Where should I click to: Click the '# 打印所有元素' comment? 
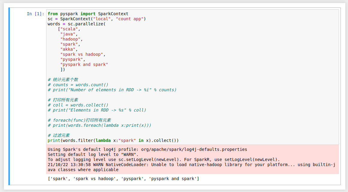(63, 100)
